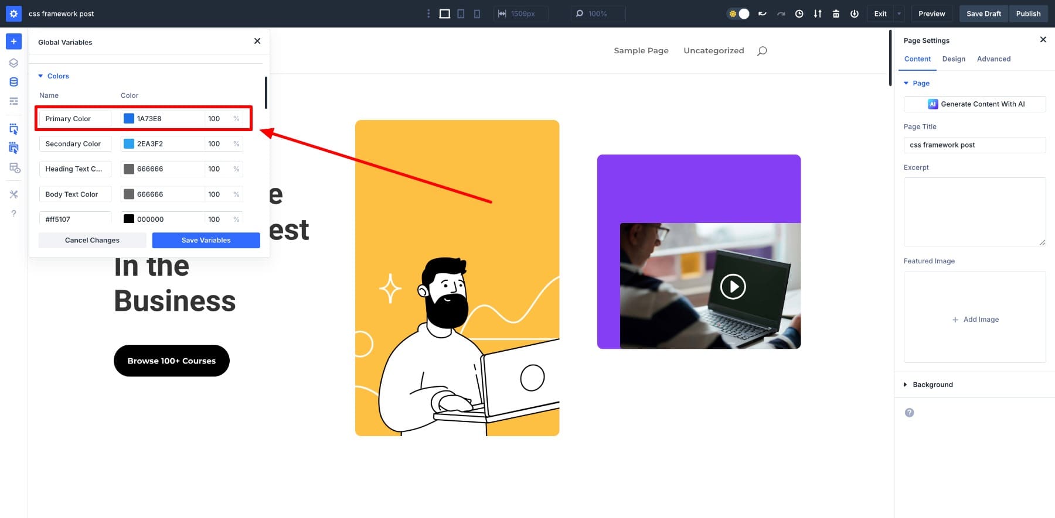
Task: Open the Advanced tab
Action: click(993, 59)
